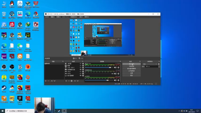Click the 启动虚拟摄像机 button
Screen dimensions: 201x113
(131, 69)
